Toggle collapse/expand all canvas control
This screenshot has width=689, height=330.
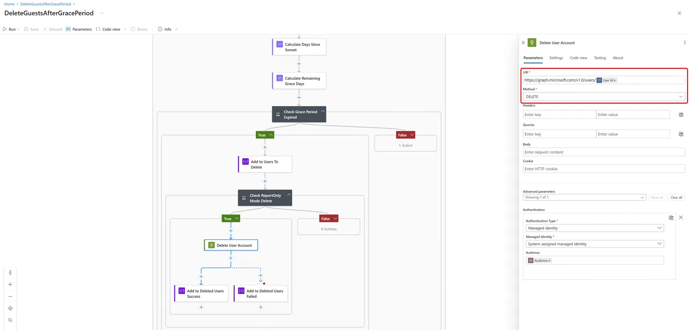[x=10, y=272]
